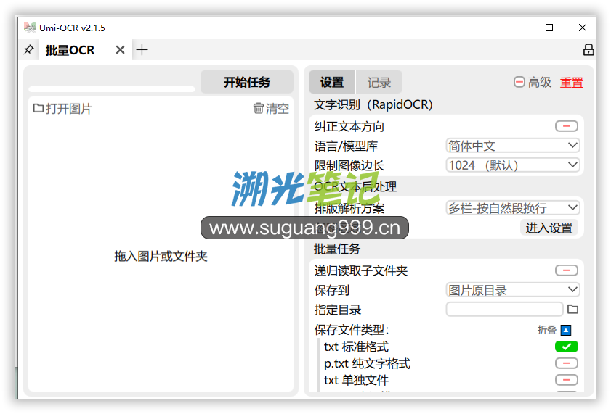Click the 清空 label
Image resolution: width=611 pixels, height=414 pixels.
278,109
